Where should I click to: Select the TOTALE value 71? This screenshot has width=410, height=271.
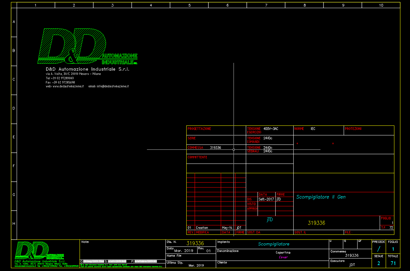pos(393,263)
